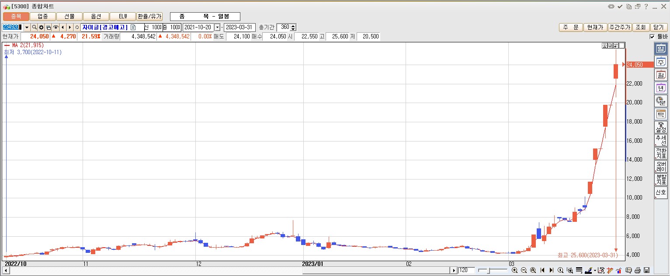Image resolution: width=670 pixels, height=276 pixels.
Task: Toggle the eye visibility icon in toolbar
Action: [x=56, y=28]
